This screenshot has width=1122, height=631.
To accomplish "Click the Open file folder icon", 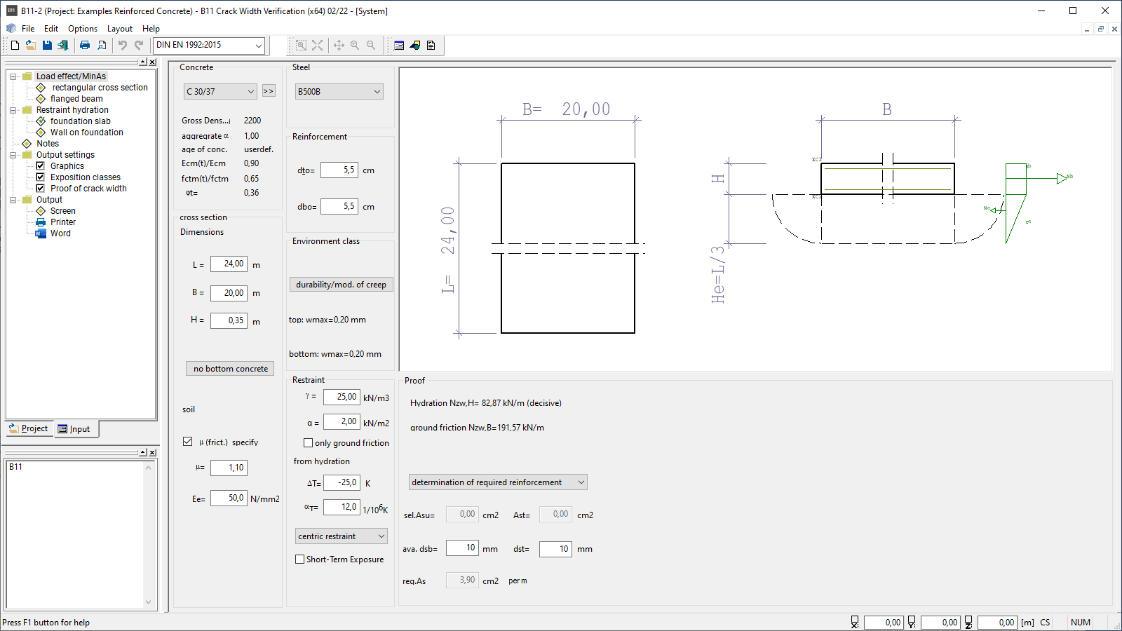I will click(x=31, y=45).
